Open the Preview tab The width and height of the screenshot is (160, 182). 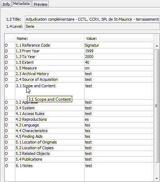pos(41,4)
